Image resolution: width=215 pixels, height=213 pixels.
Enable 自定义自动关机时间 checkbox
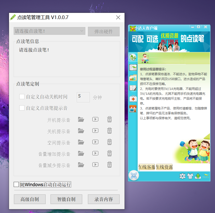pos(22,97)
